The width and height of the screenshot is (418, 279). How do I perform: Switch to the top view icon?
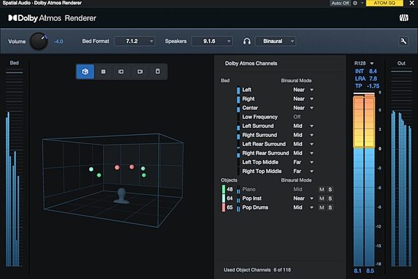click(x=103, y=72)
